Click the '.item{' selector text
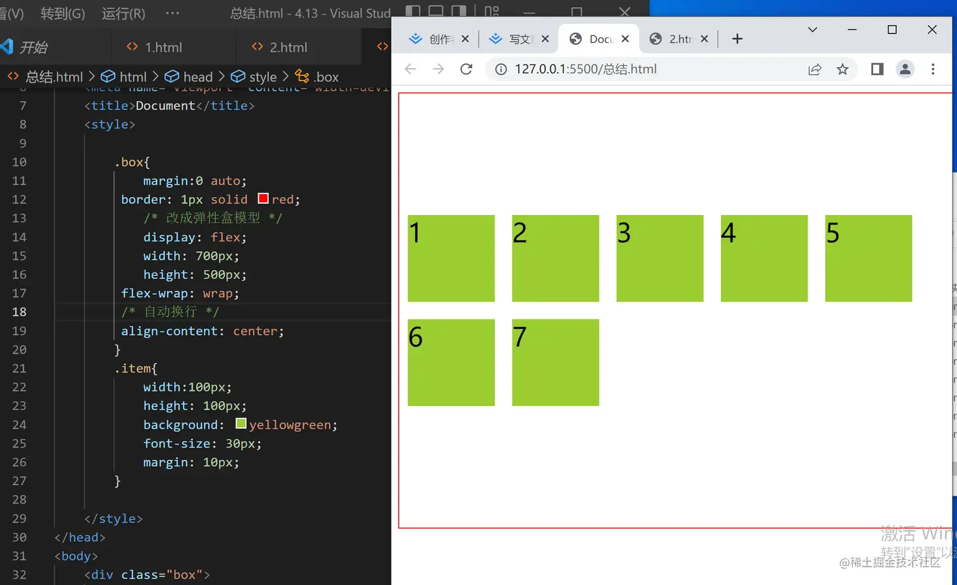The width and height of the screenshot is (957, 585). [x=136, y=368]
